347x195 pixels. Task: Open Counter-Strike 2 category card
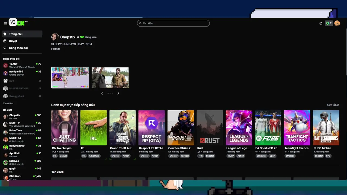tap(181, 128)
